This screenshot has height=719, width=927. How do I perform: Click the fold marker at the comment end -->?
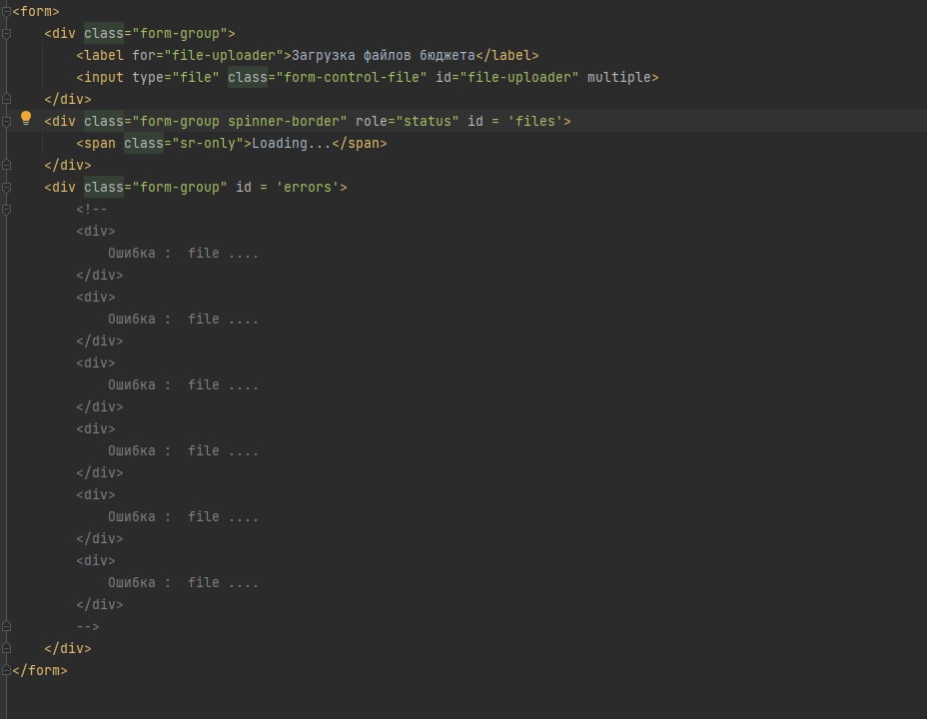point(6,626)
